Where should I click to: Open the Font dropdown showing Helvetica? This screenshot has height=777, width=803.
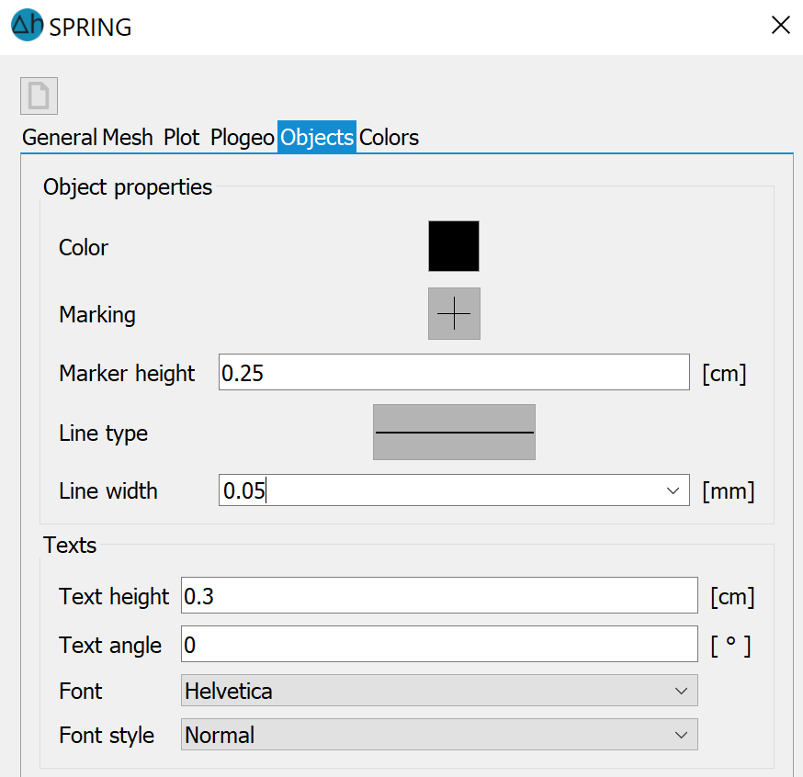[x=439, y=691]
